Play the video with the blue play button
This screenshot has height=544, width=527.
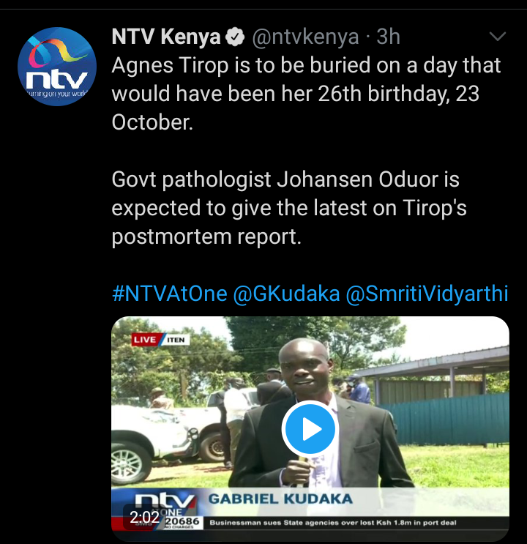pyautogui.click(x=310, y=428)
